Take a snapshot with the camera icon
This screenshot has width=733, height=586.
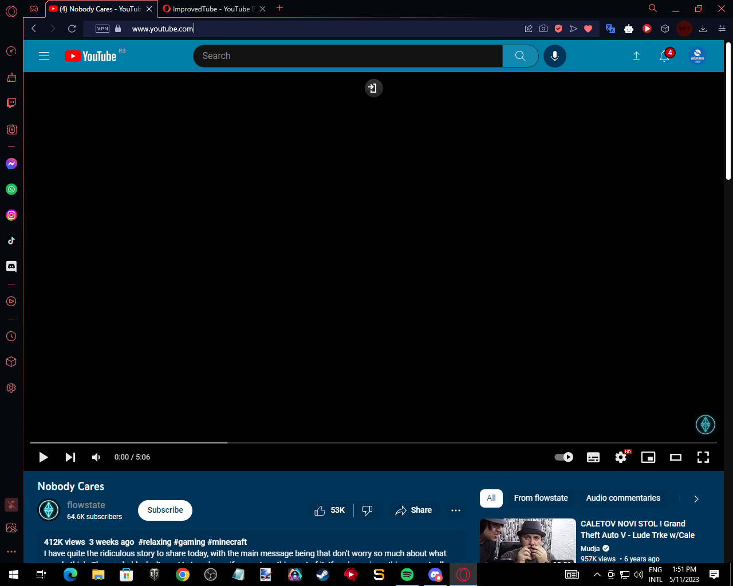pyautogui.click(x=543, y=29)
